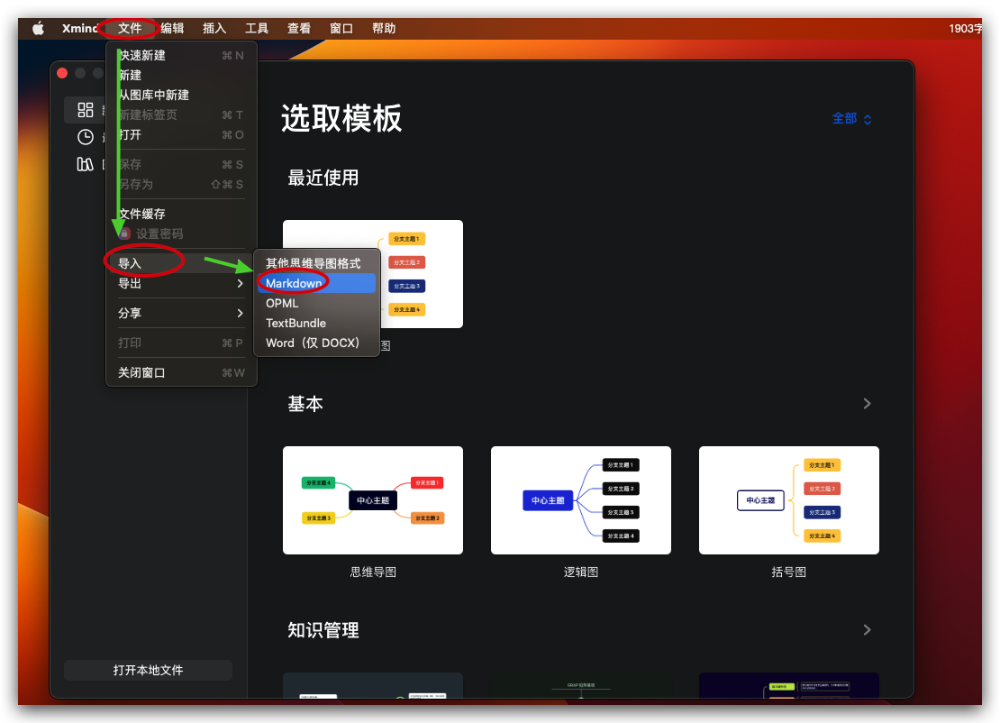
Task: Select the 括号图 template thumbnail under 基本
Action: (789, 500)
